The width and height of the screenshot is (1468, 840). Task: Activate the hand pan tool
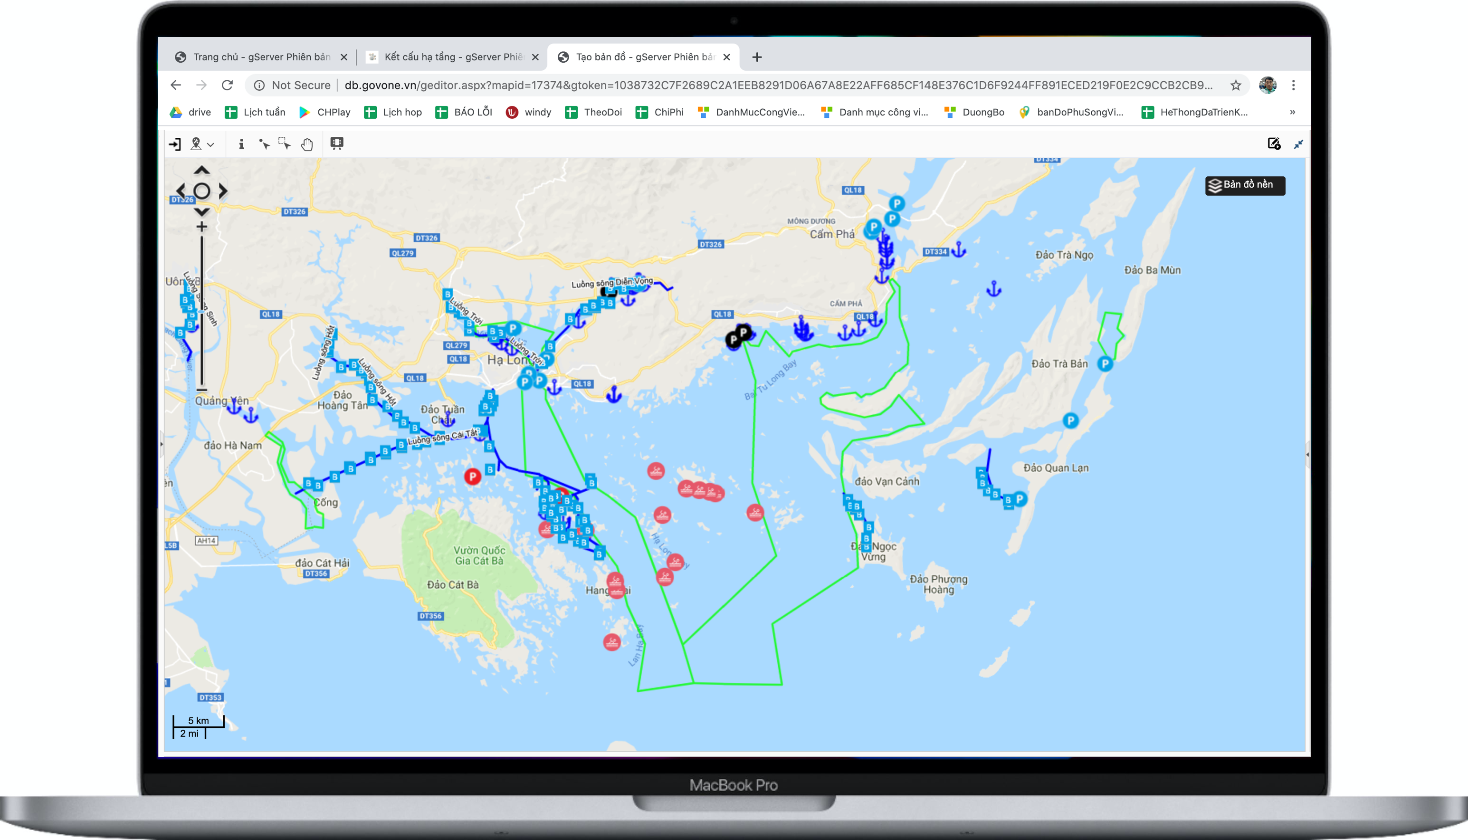[307, 144]
